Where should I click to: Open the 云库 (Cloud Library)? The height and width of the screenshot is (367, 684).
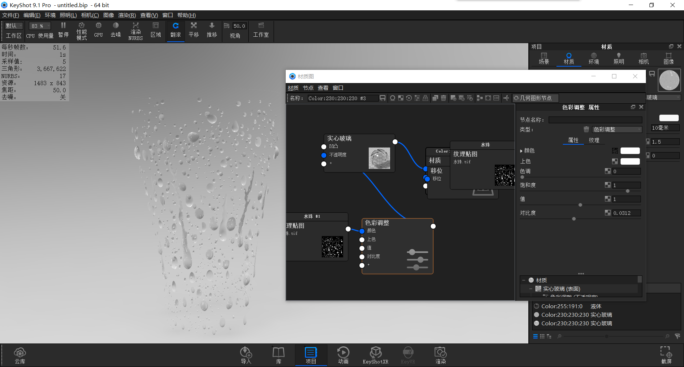point(20,355)
